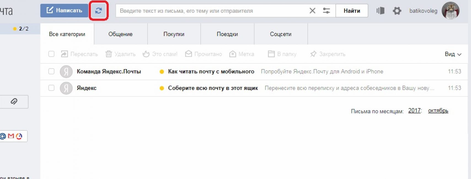This screenshot has height=179, width=471.
Task: Tick the select-all checkbox in the toolbar
Action: click(x=51, y=54)
